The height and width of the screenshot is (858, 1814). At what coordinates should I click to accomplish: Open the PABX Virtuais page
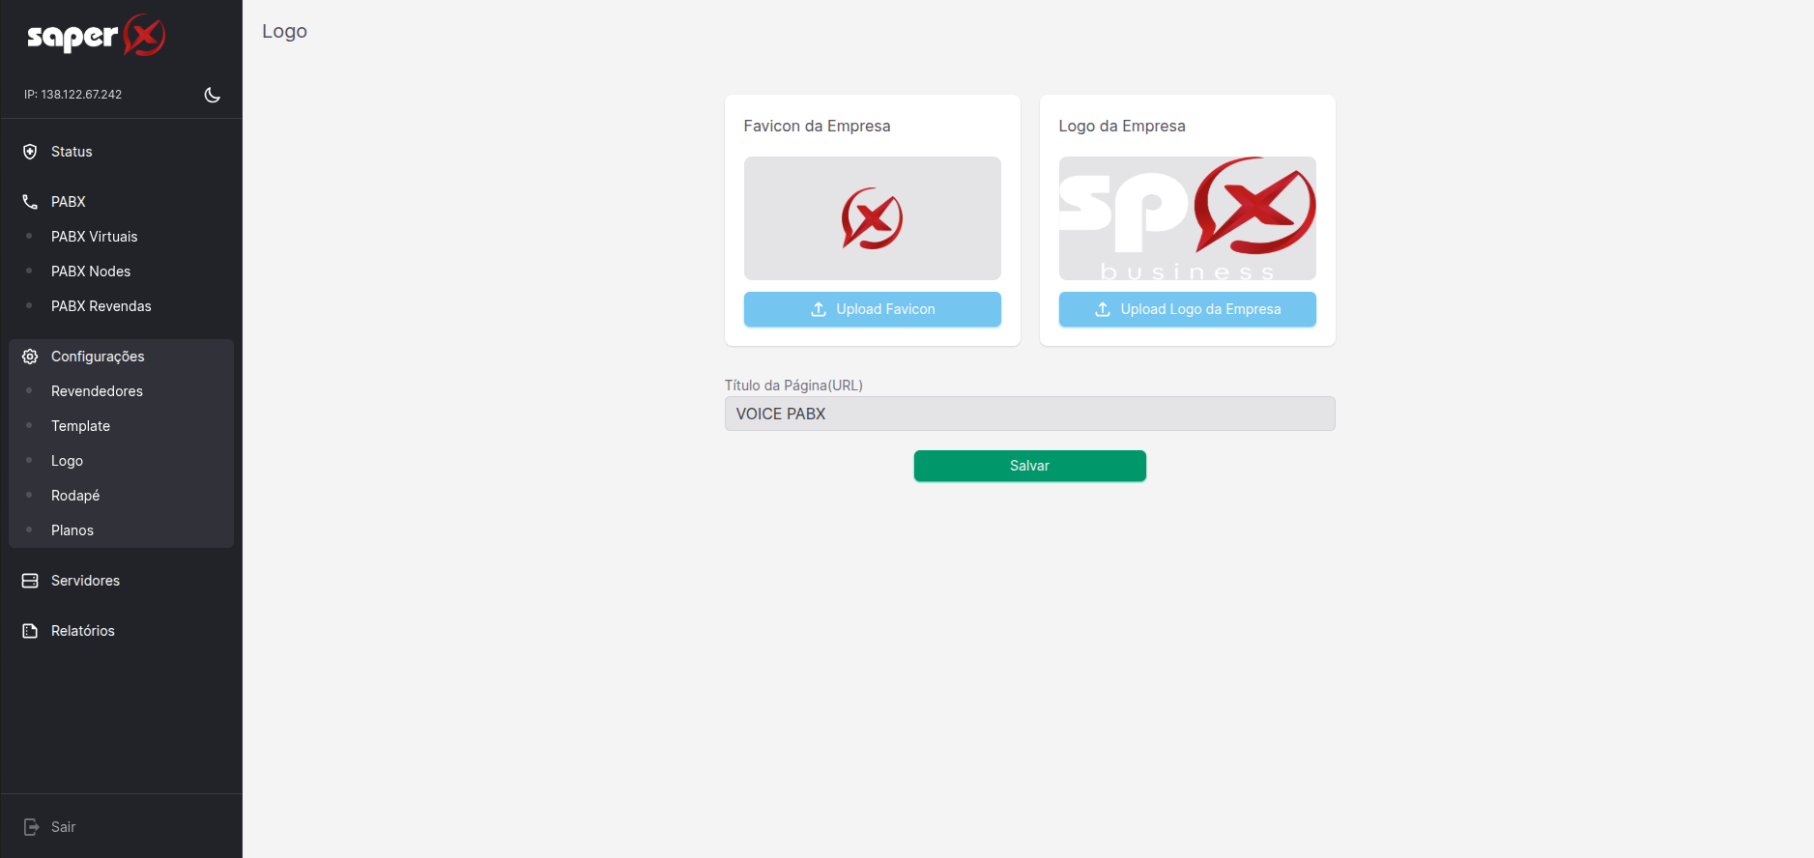pos(95,237)
